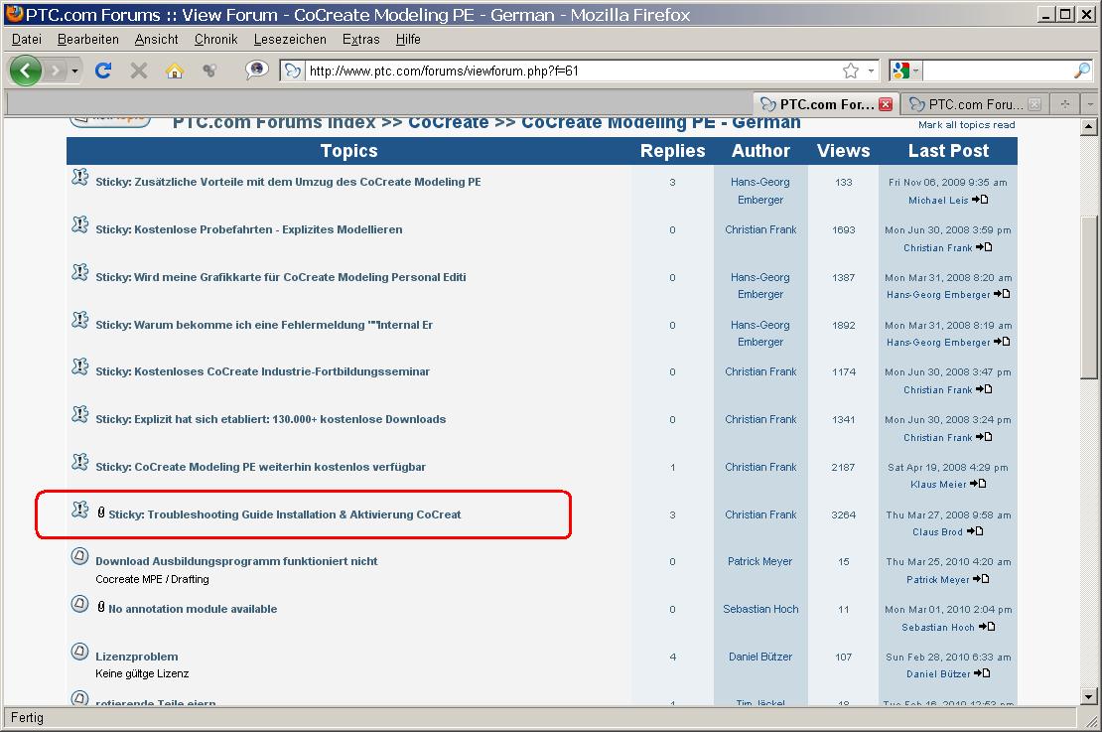Click sticky icon beside 'Kostenloses CoCreate Industrie' topic
1102x732 pixels.
(x=80, y=367)
